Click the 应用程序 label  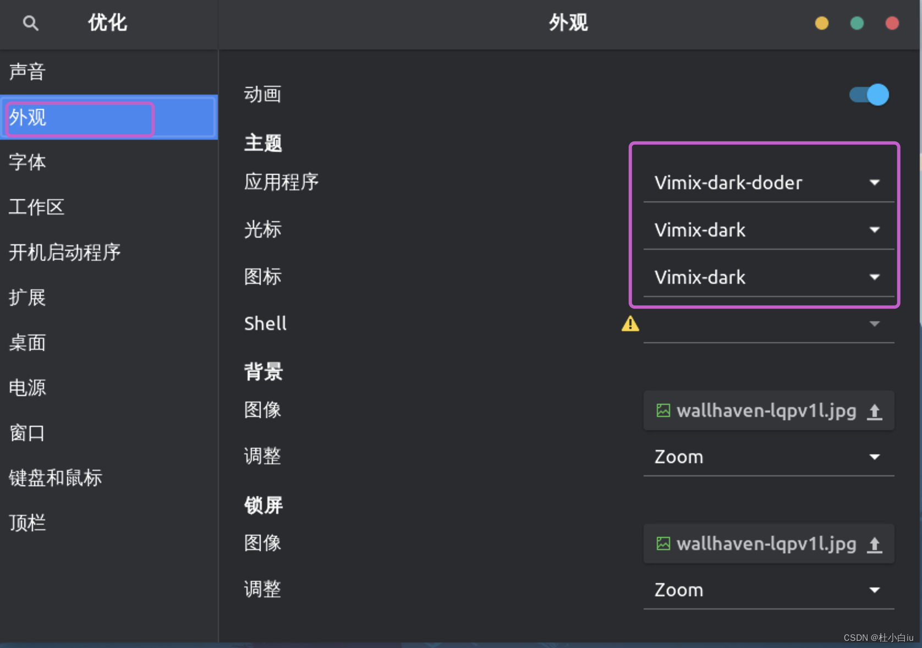(x=282, y=182)
